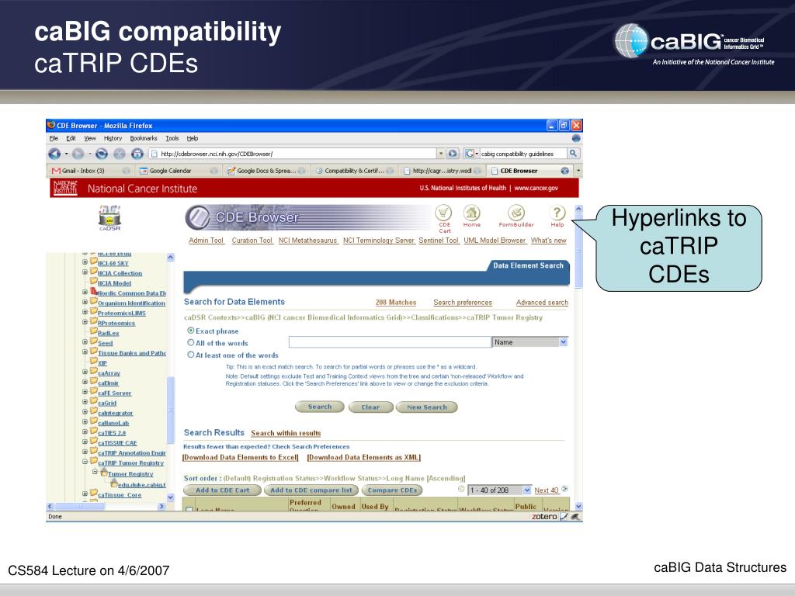Switch to the Compatibility & Certif... tab
The height and width of the screenshot is (596, 795).
(353, 171)
